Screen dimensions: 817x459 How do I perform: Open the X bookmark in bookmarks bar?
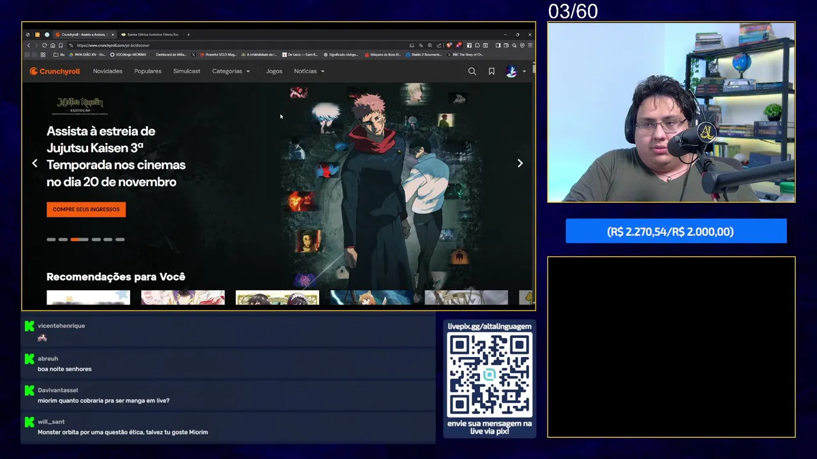193,54
